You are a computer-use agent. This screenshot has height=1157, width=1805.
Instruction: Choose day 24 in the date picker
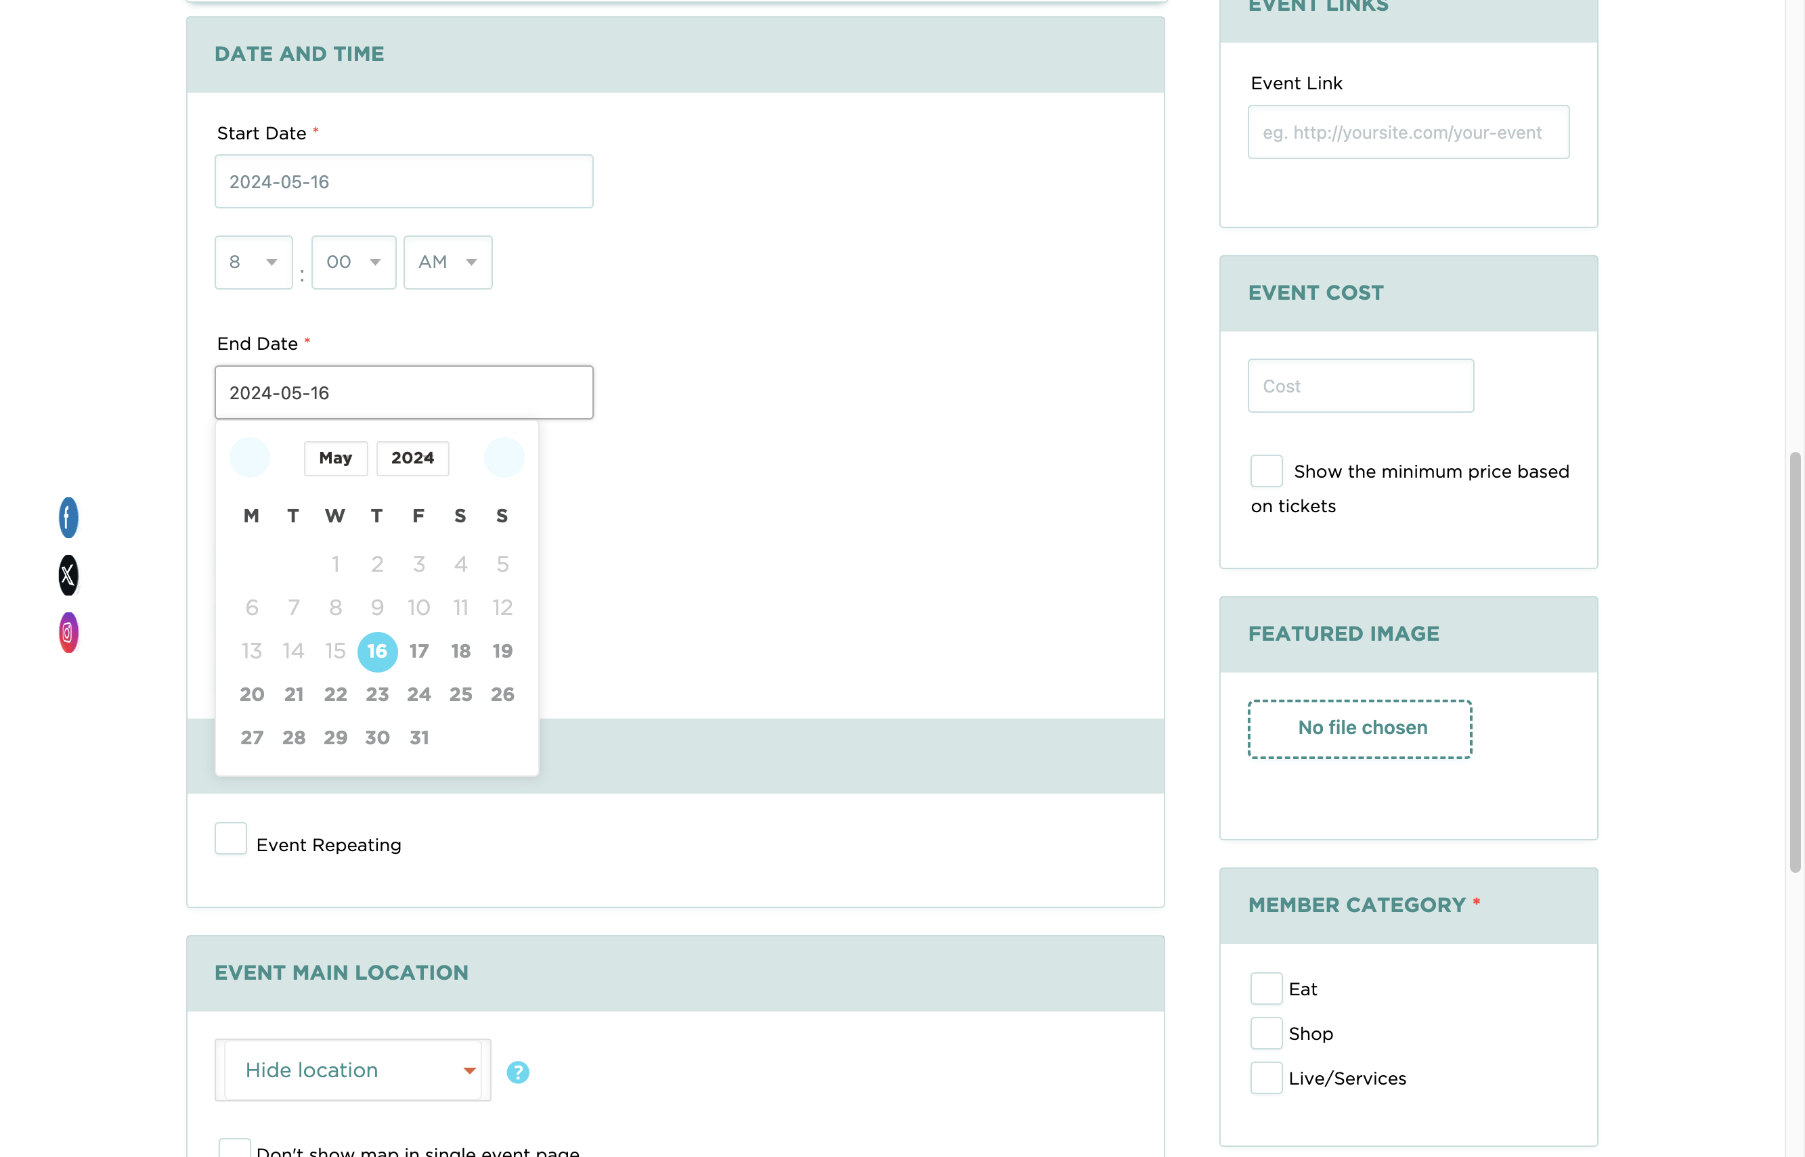coord(420,695)
